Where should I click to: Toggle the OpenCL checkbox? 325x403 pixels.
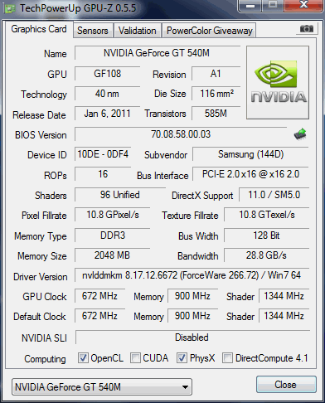(x=83, y=358)
